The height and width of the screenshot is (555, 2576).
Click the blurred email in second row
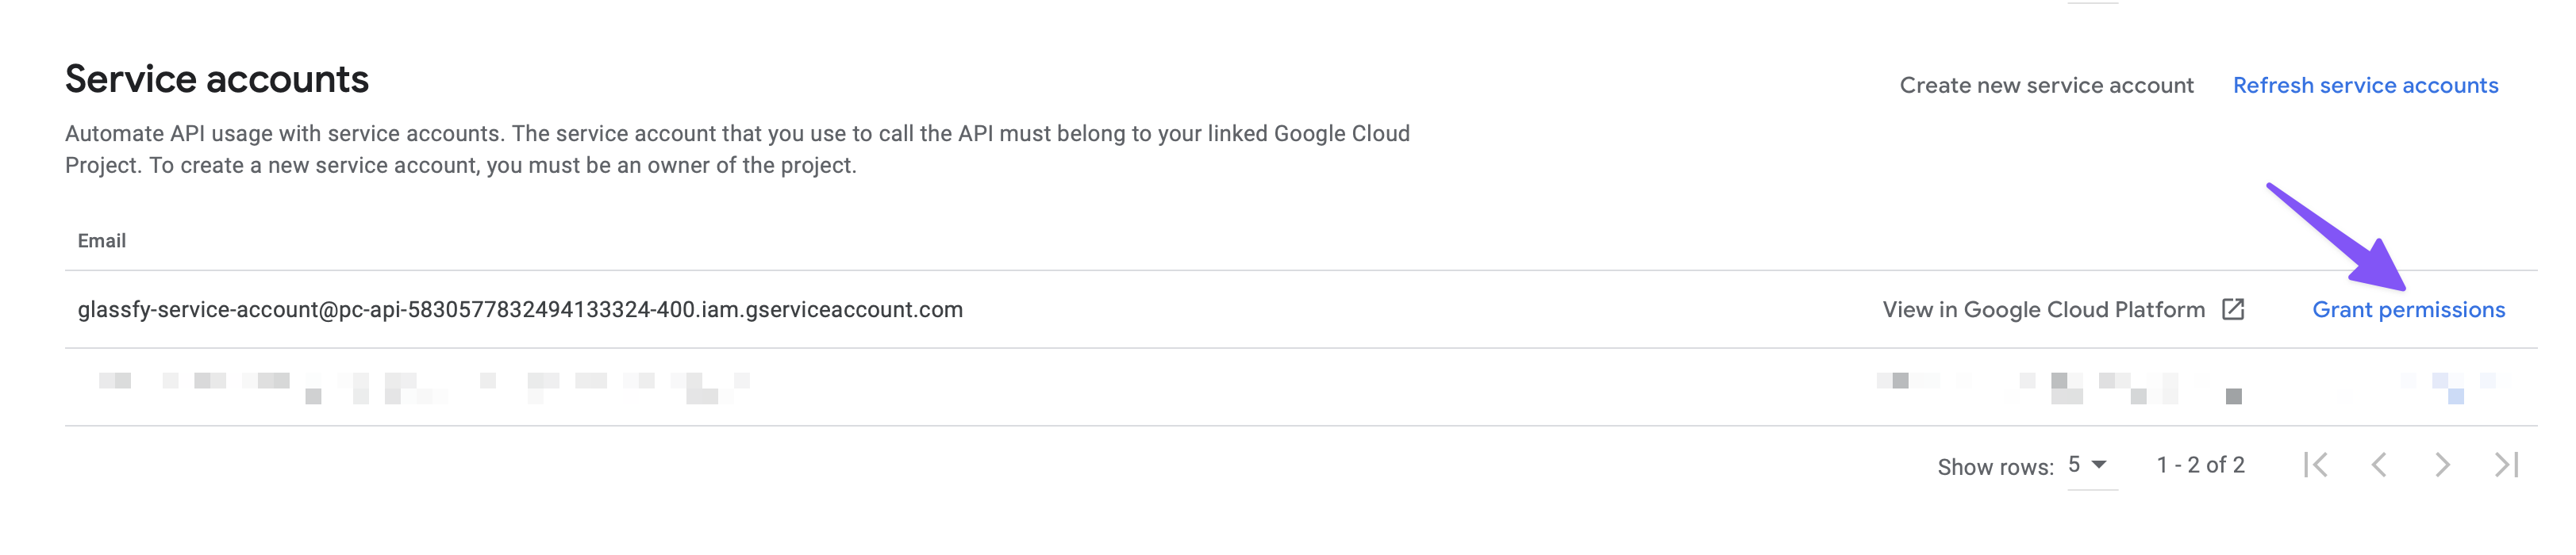pyautogui.click(x=420, y=387)
